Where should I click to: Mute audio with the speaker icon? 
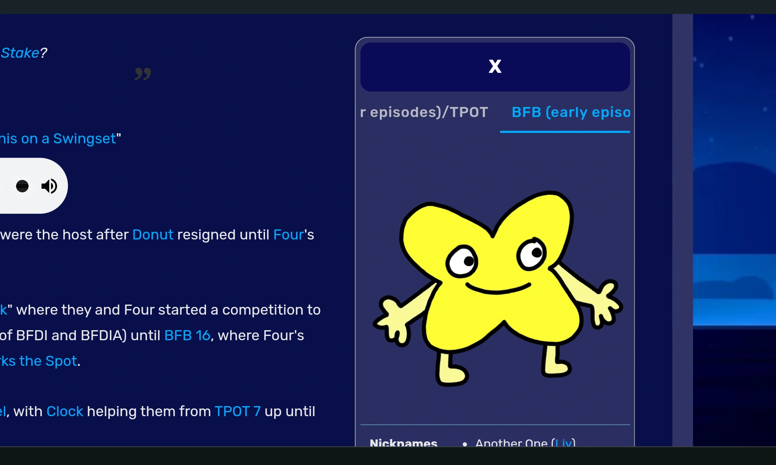[49, 186]
